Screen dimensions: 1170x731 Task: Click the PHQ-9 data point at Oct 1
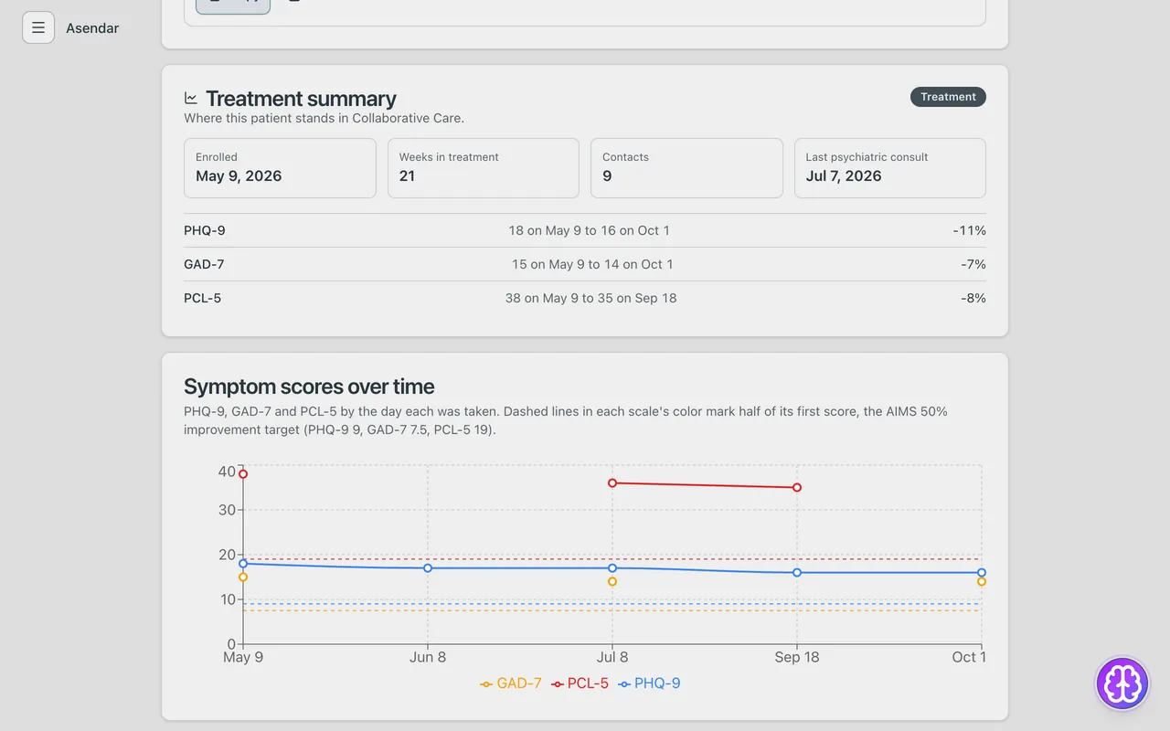click(x=982, y=573)
